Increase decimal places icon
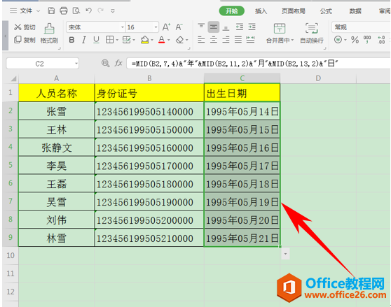Image resolution: width=391 pixels, height=307 pixels. point(381,40)
